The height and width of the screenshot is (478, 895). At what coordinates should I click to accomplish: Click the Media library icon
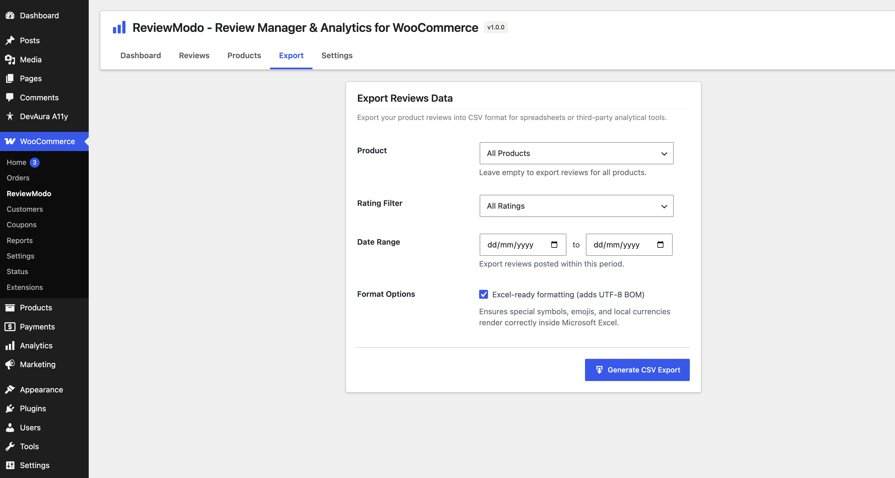[10, 60]
